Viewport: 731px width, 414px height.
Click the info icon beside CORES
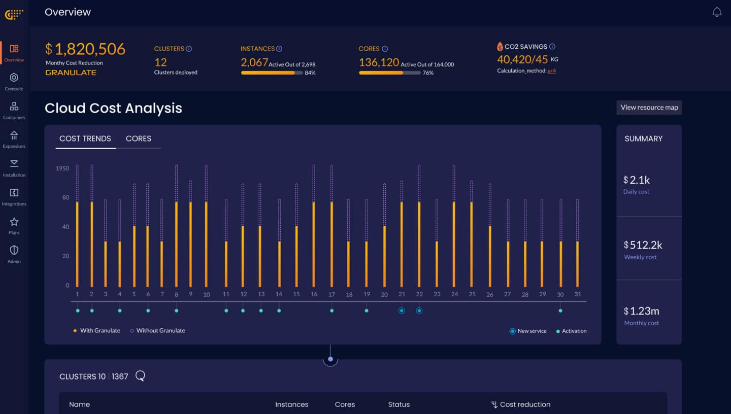coord(385,49)
